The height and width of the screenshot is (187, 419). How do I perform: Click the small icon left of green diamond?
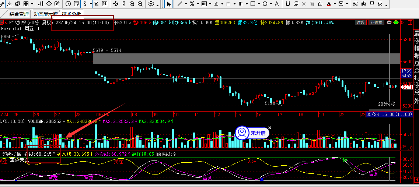(389, 22)
